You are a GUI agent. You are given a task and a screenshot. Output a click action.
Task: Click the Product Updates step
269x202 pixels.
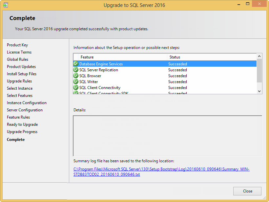(x=21, y=67)
